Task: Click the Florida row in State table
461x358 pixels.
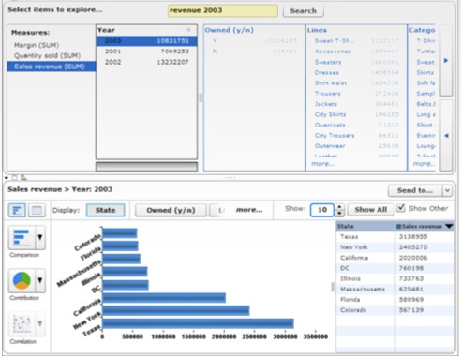Action: pos(395,300)
